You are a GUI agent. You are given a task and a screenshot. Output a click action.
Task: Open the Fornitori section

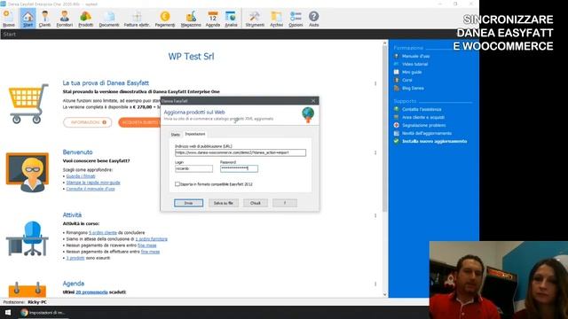point(65,19)
